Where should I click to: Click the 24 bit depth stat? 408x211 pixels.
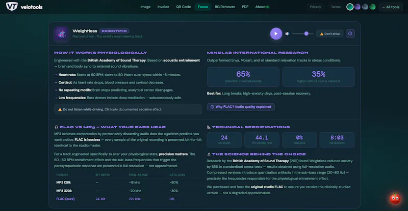tap(224, 140)
